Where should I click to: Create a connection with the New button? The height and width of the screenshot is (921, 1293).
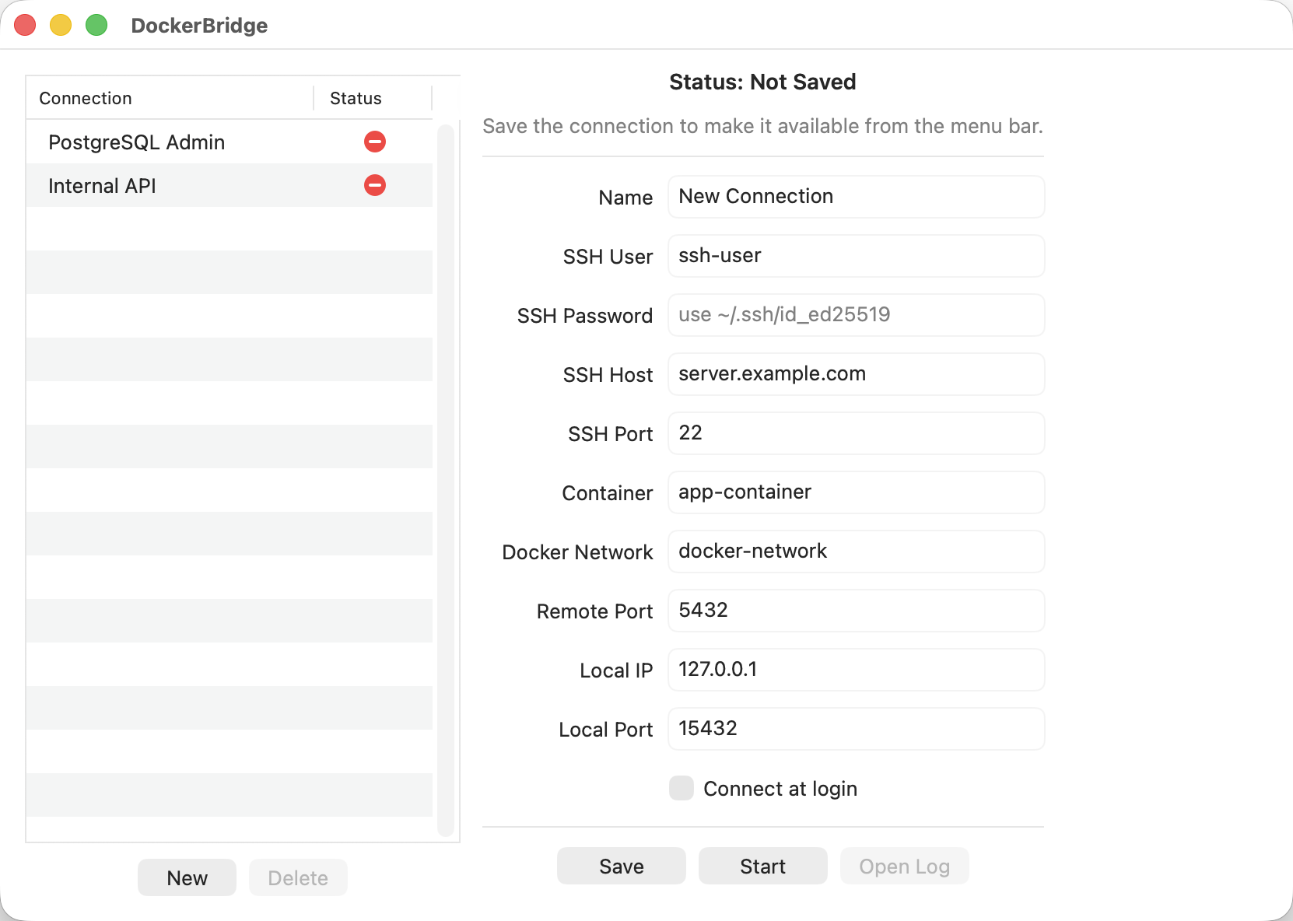coord(187,877)
